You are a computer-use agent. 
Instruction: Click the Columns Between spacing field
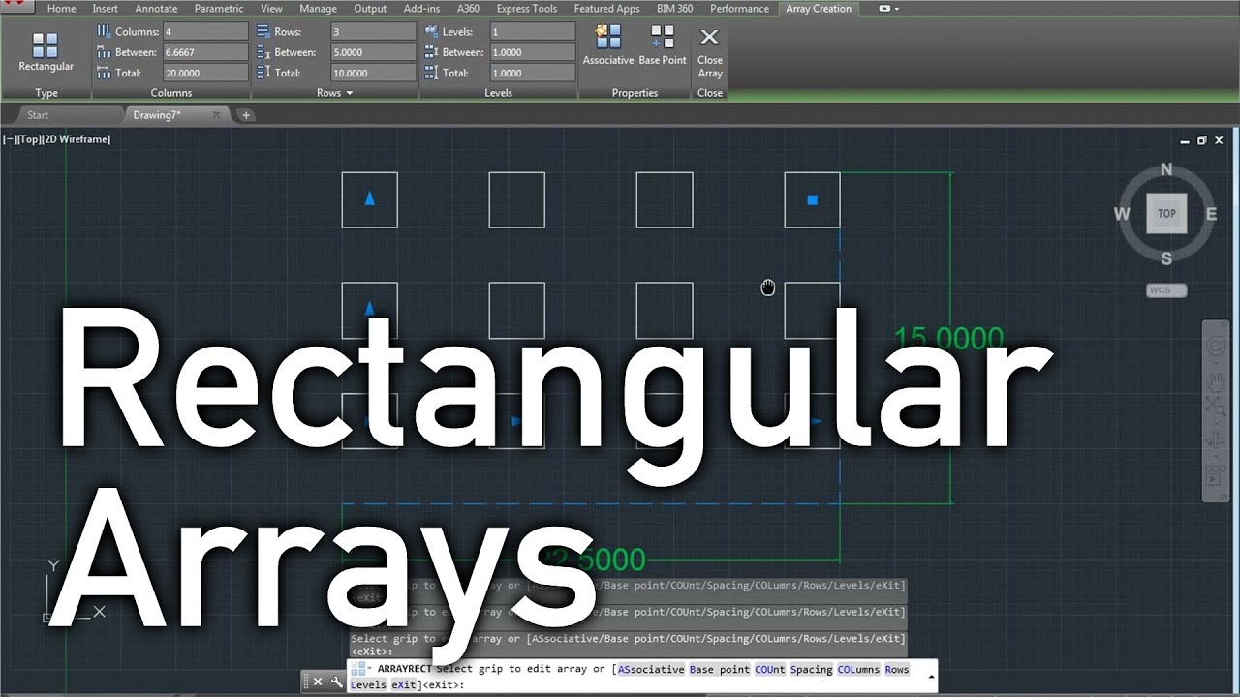[205, 52]
